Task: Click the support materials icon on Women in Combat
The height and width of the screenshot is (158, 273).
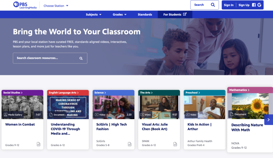Action: [x=38, y=144]
